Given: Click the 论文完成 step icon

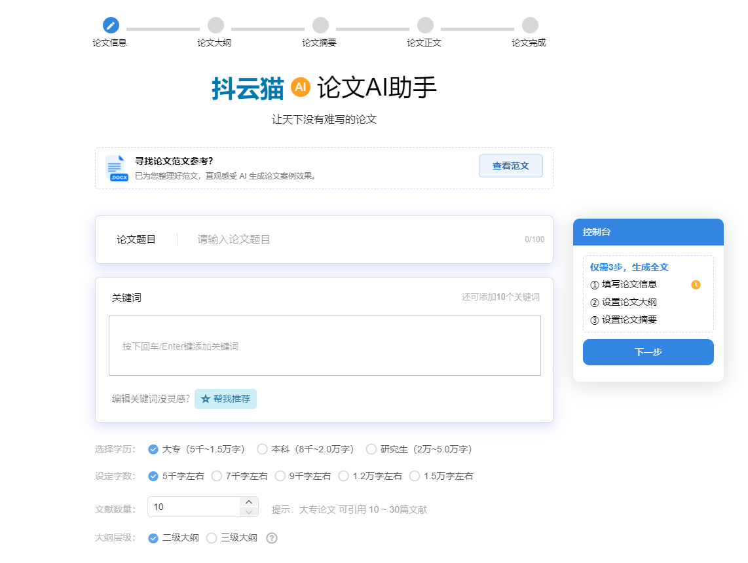Looking at the screenshot, I should coord(529,25).
